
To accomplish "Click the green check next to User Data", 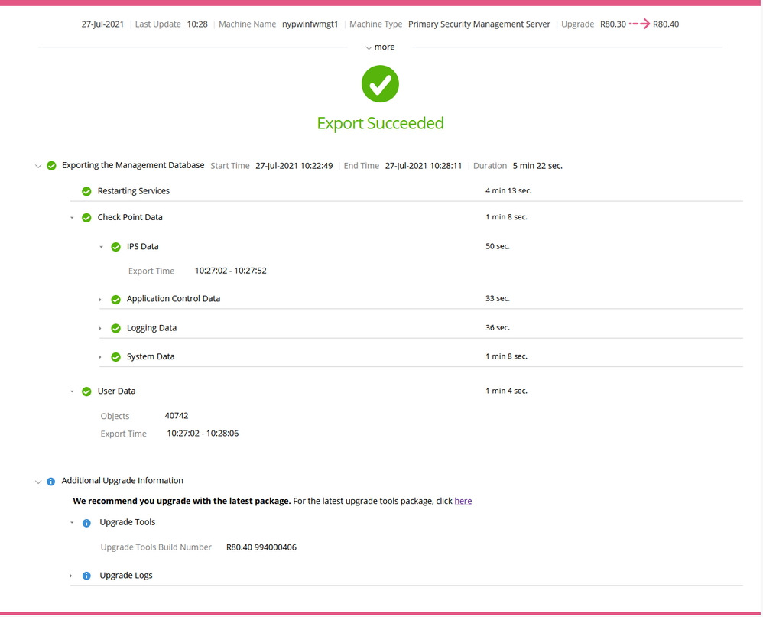I will click(x=86, y=391).
